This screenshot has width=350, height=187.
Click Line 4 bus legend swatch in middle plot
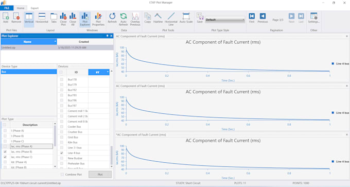333,113
